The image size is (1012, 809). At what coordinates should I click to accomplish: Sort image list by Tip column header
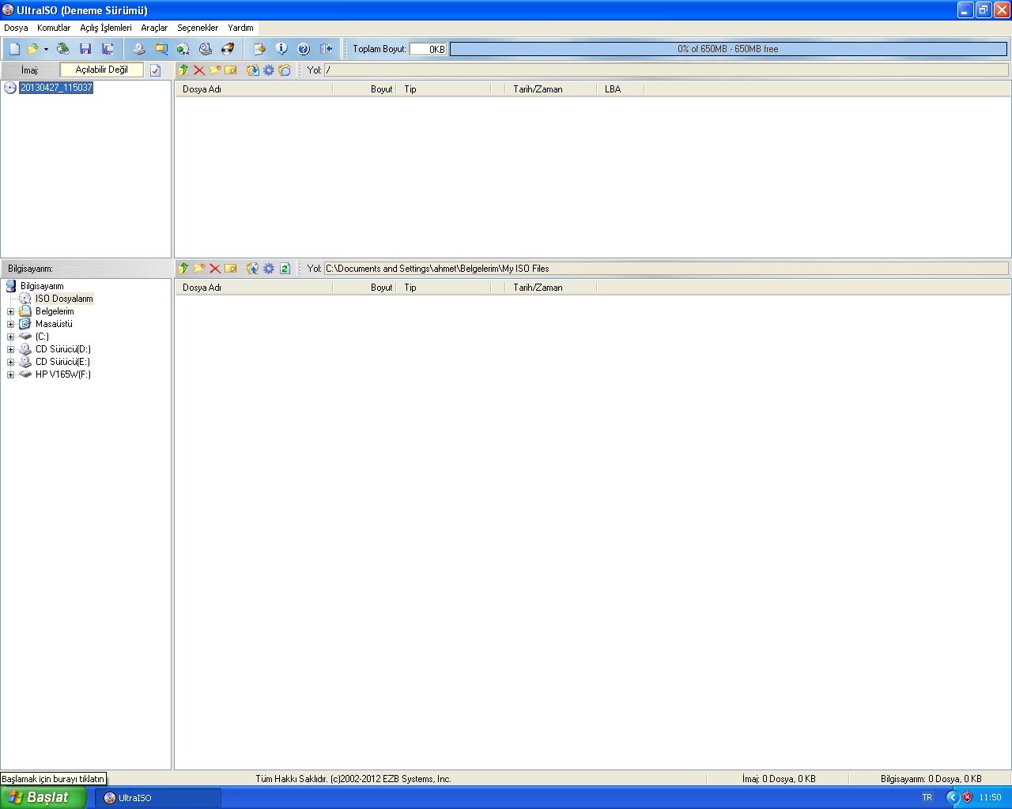444,89
